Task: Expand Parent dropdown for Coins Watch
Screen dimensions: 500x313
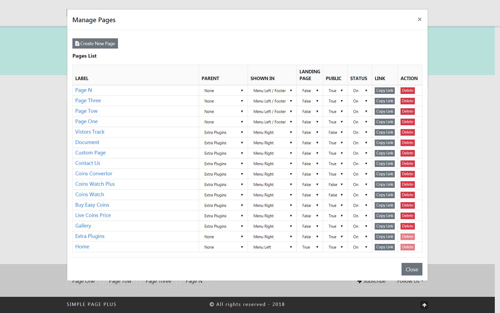Action: click(223, 195)
